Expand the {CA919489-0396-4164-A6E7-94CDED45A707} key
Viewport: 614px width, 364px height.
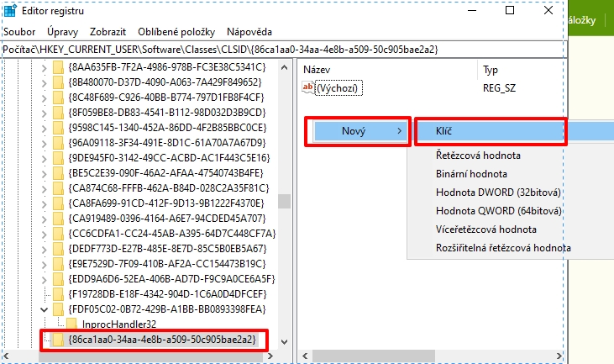(x=44, y=219)
